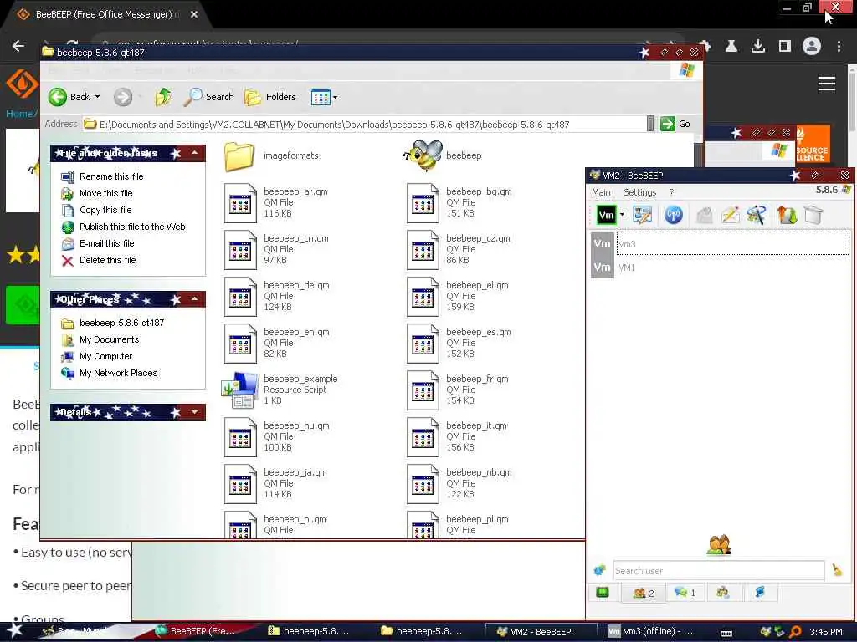
Task: Open My Documents in Other Places
Action: pyautogui.click(x=110, y=339)
